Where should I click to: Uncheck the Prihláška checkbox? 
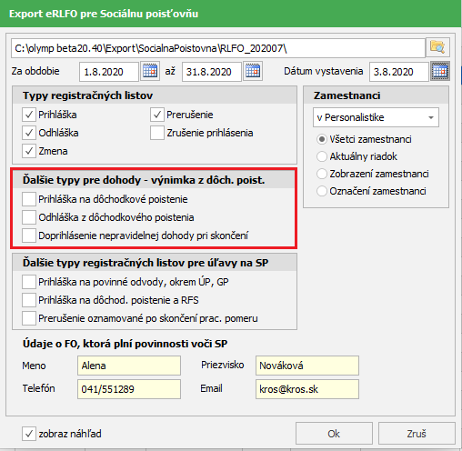[29, 115]
